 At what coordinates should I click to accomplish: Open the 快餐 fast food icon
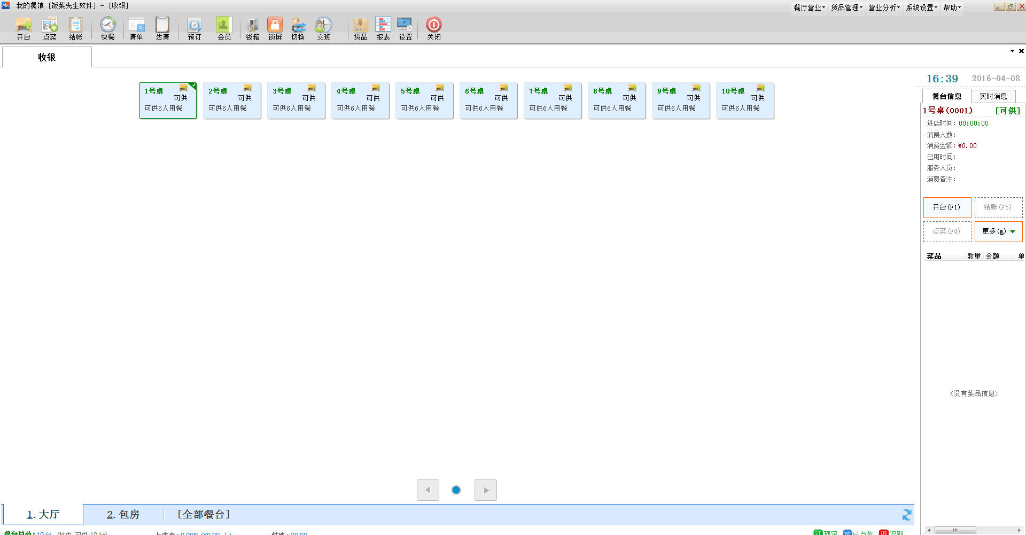coord(108,28)
